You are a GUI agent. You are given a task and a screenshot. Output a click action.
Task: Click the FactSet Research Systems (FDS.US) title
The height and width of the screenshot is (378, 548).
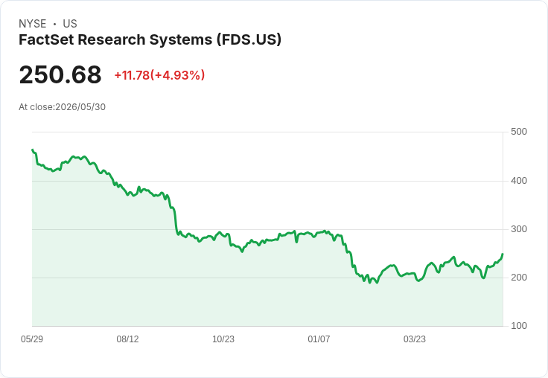coord(150,40)
